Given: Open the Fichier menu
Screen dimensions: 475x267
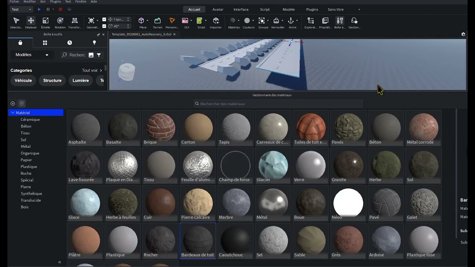Looking at the screenshot, I should click(14, 1).
